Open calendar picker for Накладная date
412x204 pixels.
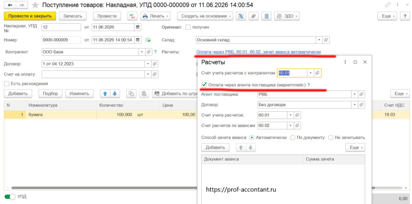(138, 27)
